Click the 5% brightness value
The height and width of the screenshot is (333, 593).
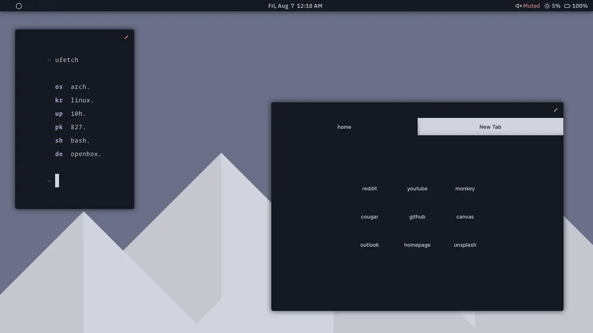tap(556, 6)
